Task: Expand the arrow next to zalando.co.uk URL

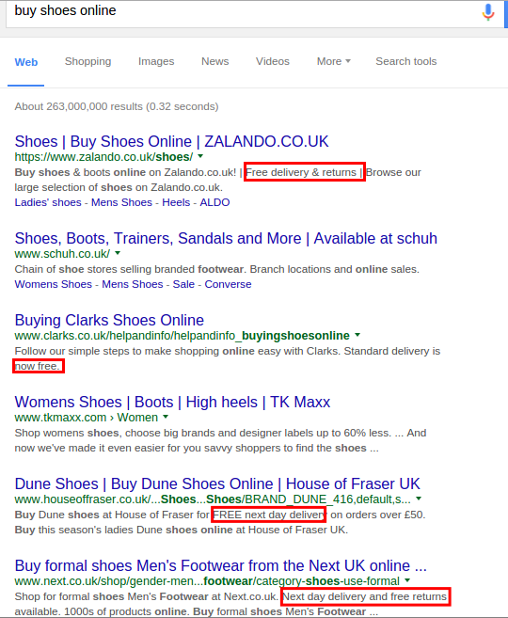Action: point(200,156)
